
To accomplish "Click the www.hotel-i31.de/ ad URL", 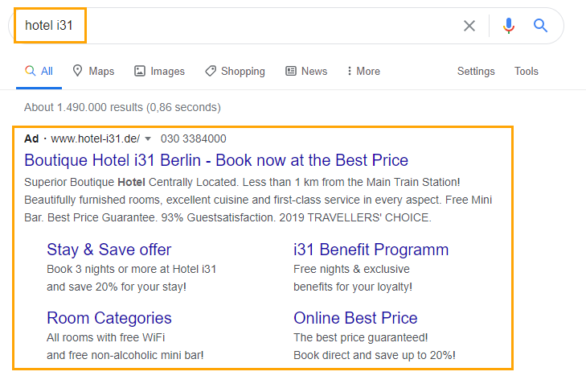I will pos(96,138).
